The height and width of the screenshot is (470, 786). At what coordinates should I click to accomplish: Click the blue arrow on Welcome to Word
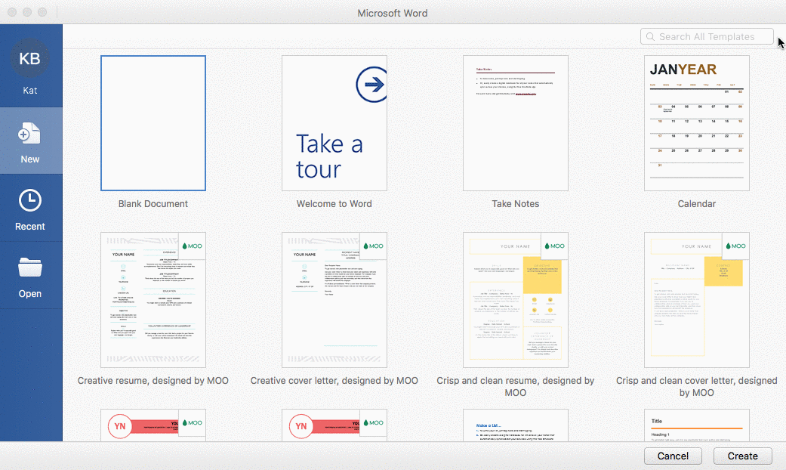(371, 85)
